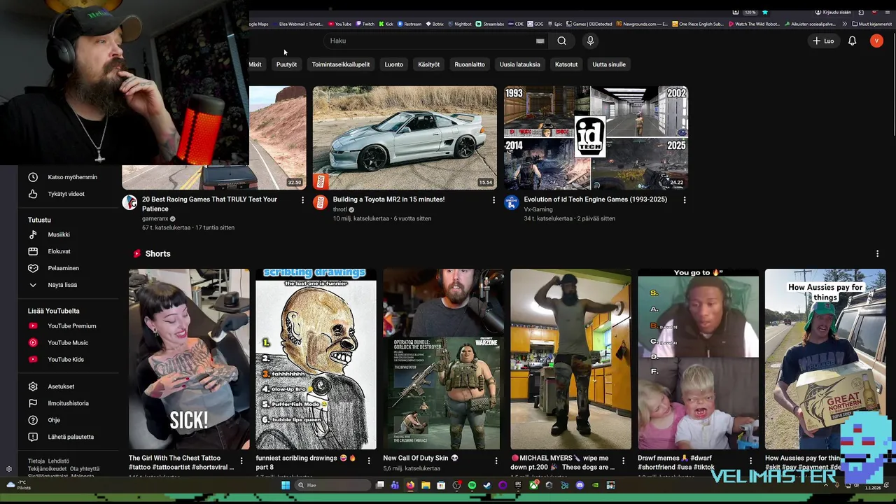Screen dimensions: 896x504
Task: Select the Luonto filter chip
Action: 393,64
